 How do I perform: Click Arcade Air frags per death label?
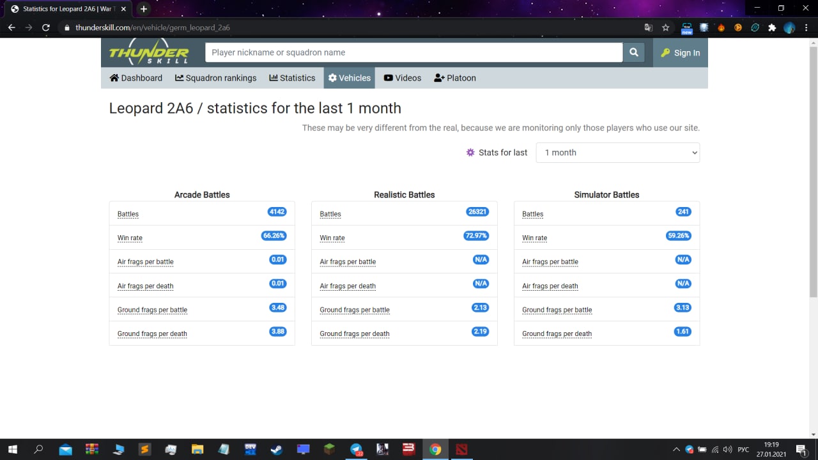click(x=146, y=286)
